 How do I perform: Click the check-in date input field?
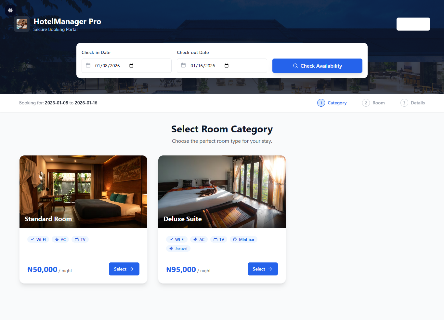pos(126,66)
